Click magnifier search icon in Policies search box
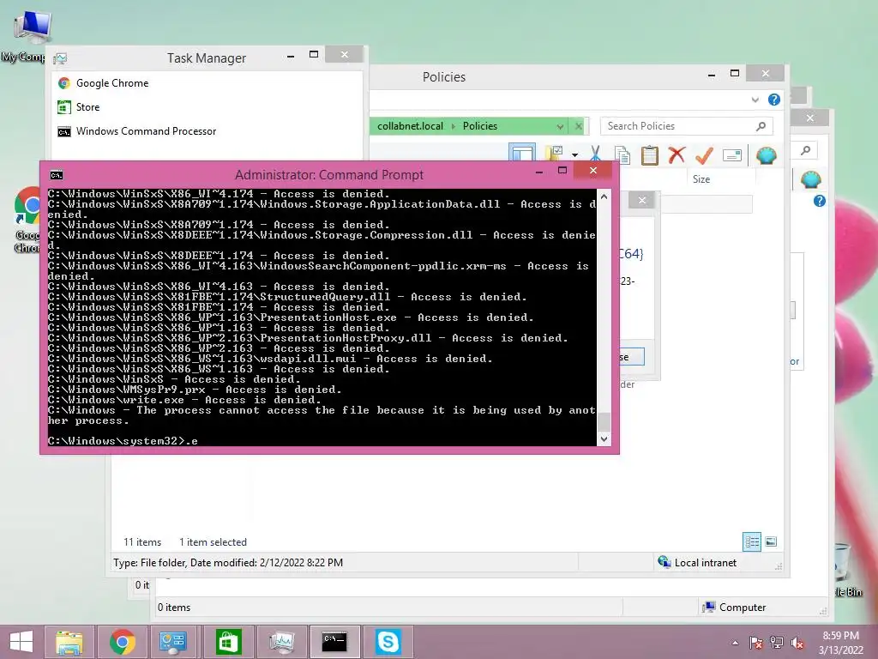Screen dimensions: 878x659 click(761, 126)
